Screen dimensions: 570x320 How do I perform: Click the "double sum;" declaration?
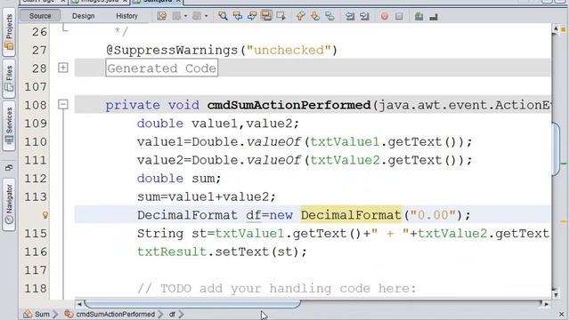(x=179, y=179)
